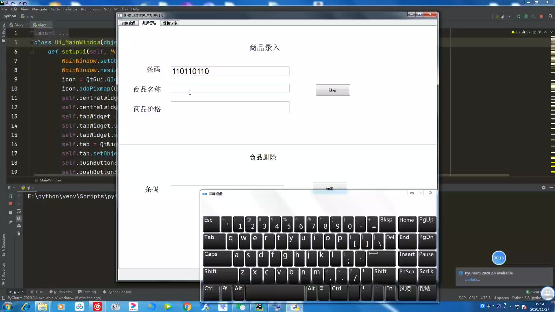
Task: Open Run panel settings gear icon
Action: click(x=544, y=187)
